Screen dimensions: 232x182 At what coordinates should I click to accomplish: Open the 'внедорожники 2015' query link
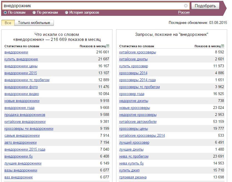tap(21, 73)
